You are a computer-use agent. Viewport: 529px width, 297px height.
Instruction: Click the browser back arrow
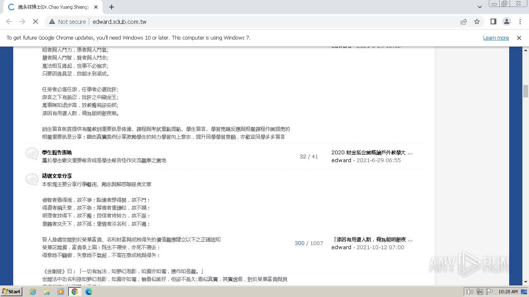pyautogui.click(x=9, y=21)
